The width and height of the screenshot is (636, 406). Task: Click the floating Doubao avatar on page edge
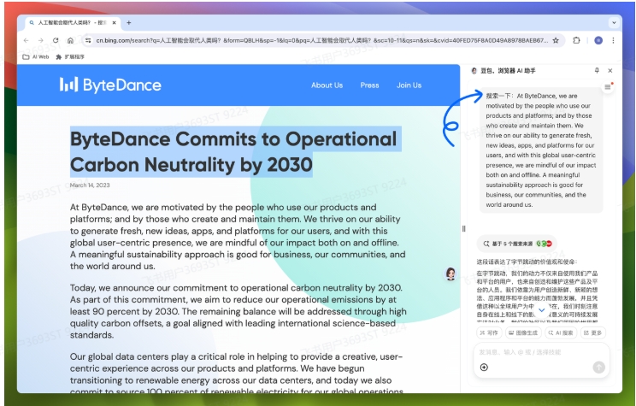[x=450, y=274]
